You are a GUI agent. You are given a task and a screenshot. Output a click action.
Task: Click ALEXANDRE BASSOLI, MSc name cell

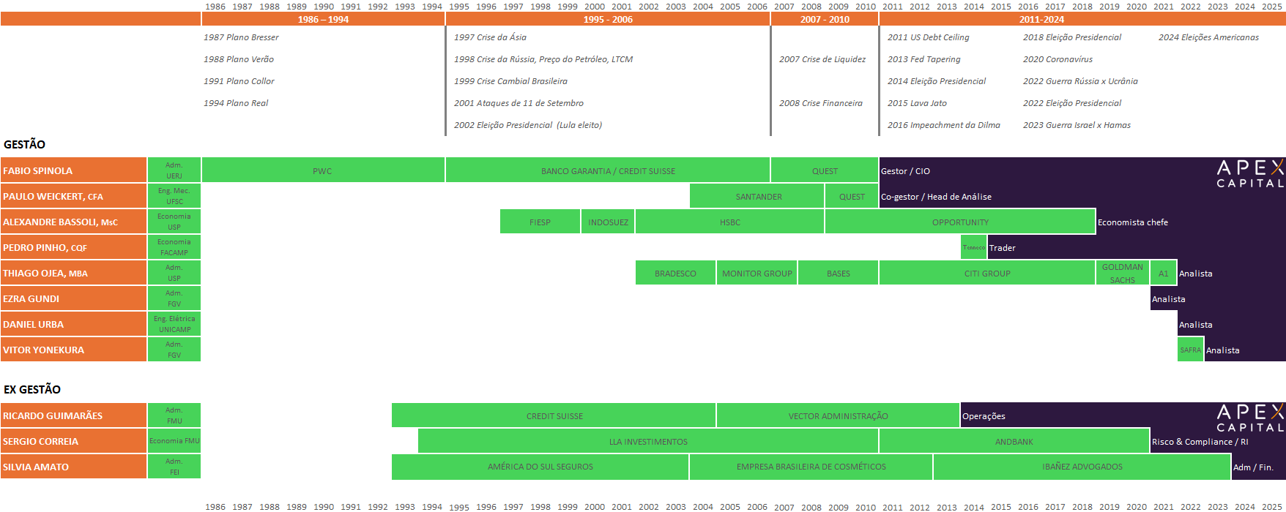(x=73, y=222)
